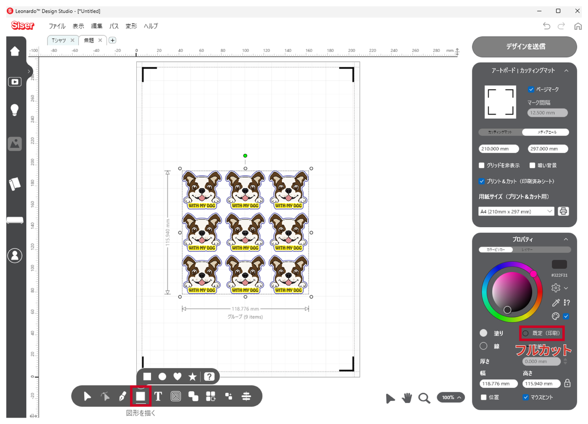Select the heart shape in the shape popup
The height and width of the screenshot is (424, 588).
(177, 377)
